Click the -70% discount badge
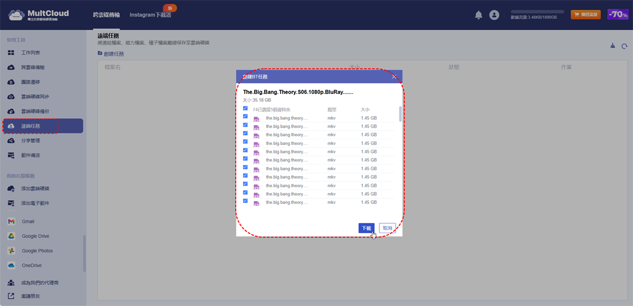 (x=618, y=15)
